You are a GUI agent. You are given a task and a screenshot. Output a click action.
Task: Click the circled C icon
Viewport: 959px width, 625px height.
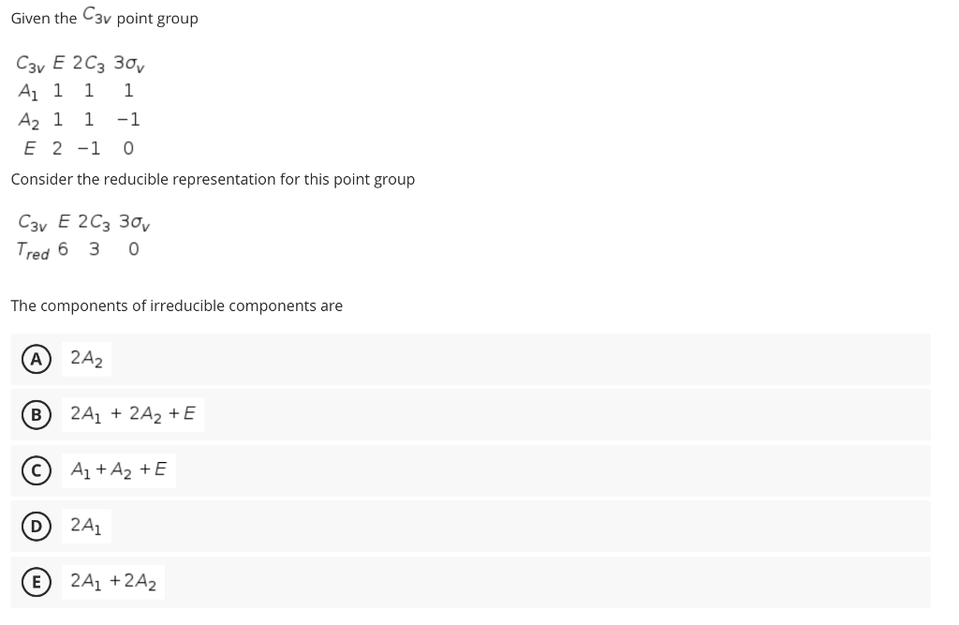tap(36, 471)
